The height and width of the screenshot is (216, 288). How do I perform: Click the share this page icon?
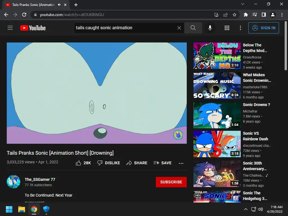point(226,15)
